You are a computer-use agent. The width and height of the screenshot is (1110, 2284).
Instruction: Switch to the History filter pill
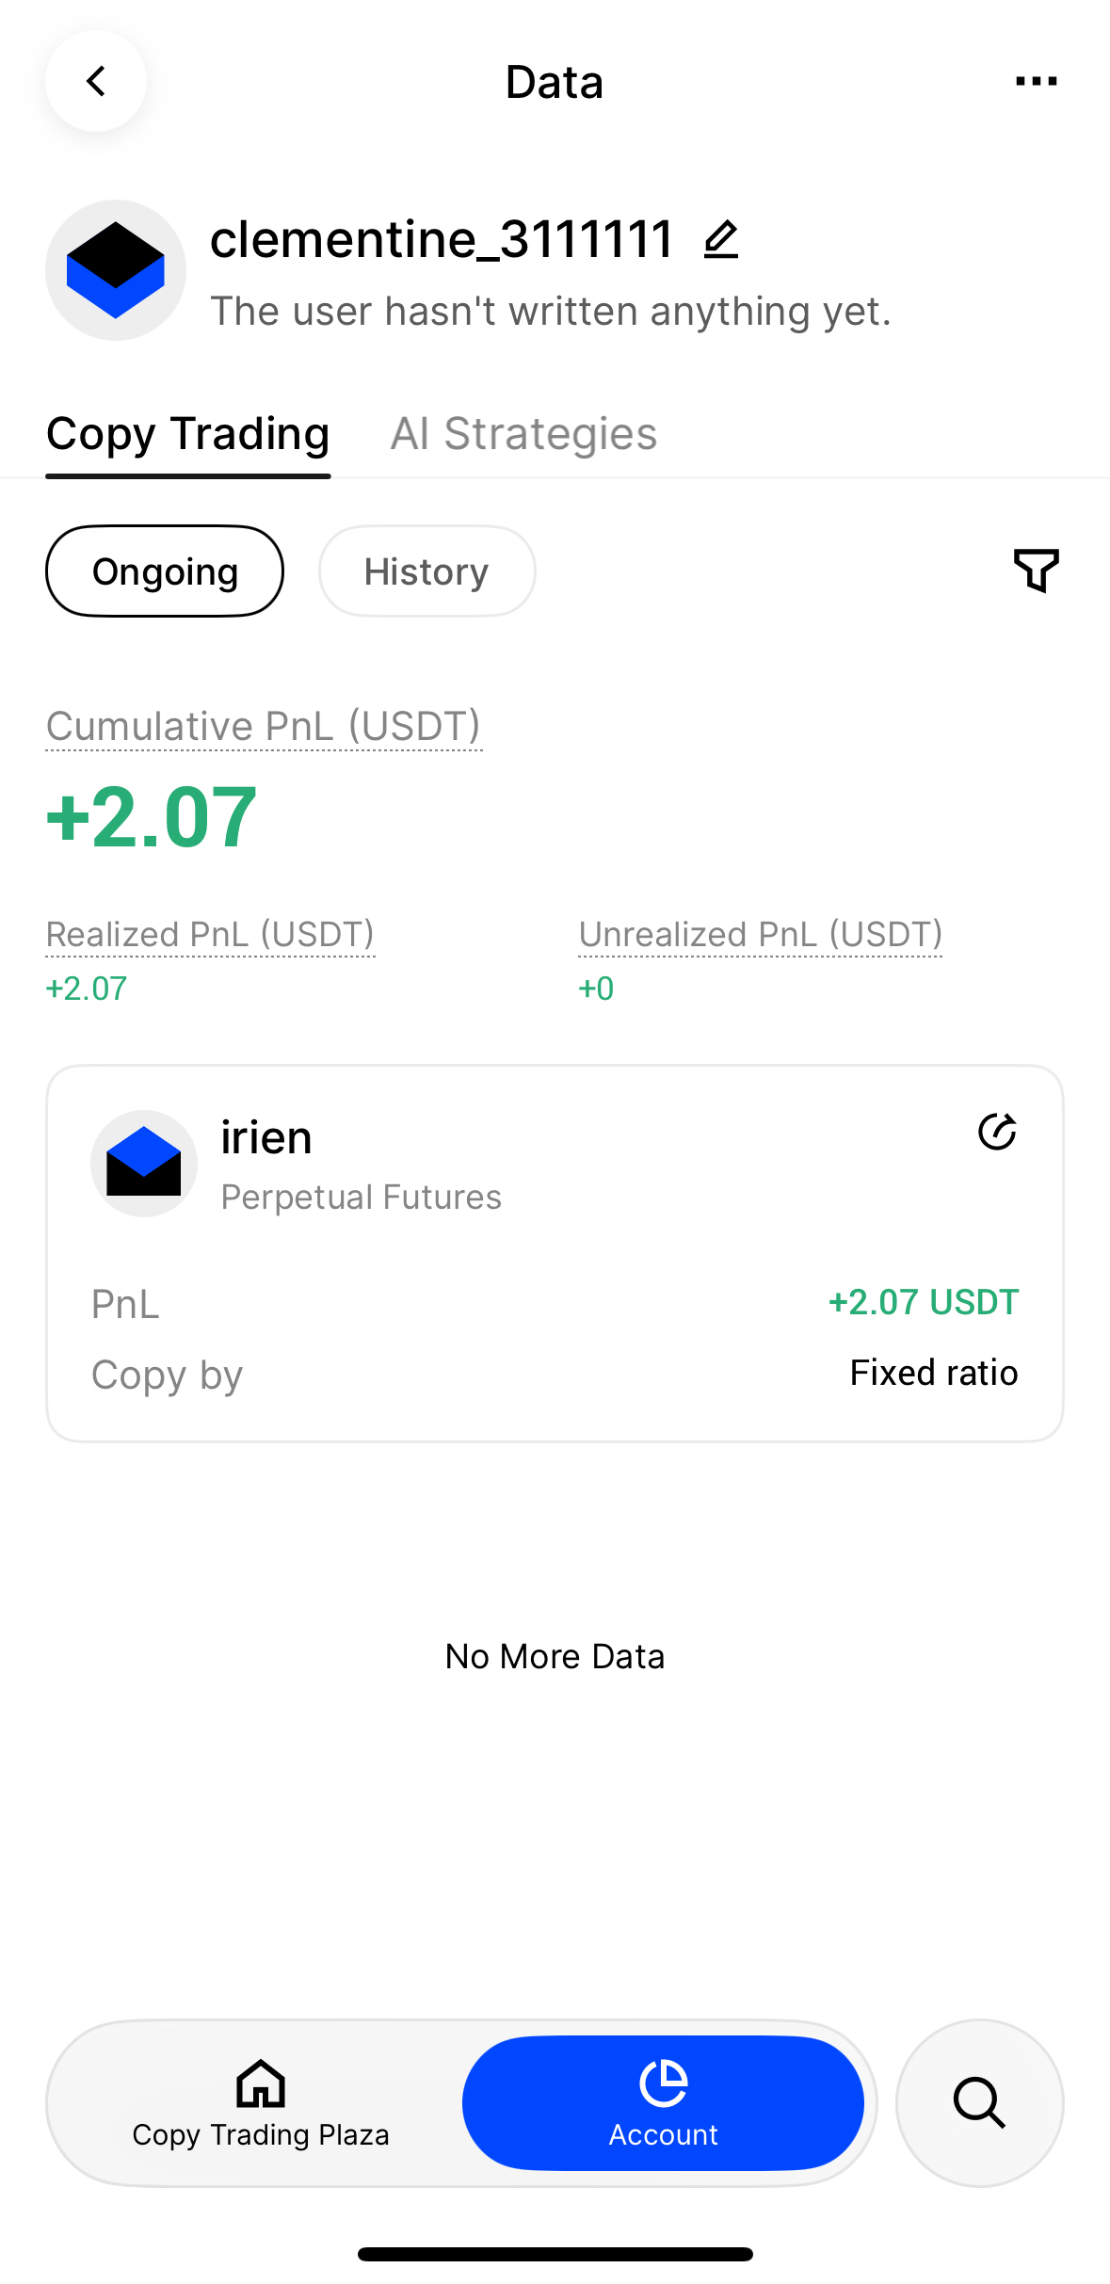coord(426,571)
